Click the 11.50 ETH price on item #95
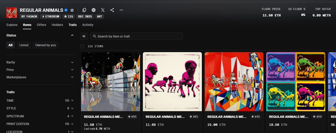336x133 pixels. pos(93,124)
